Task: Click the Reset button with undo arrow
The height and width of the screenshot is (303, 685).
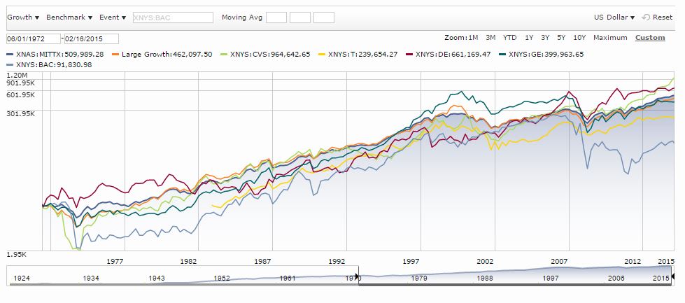Action: (x=657, y=17)
